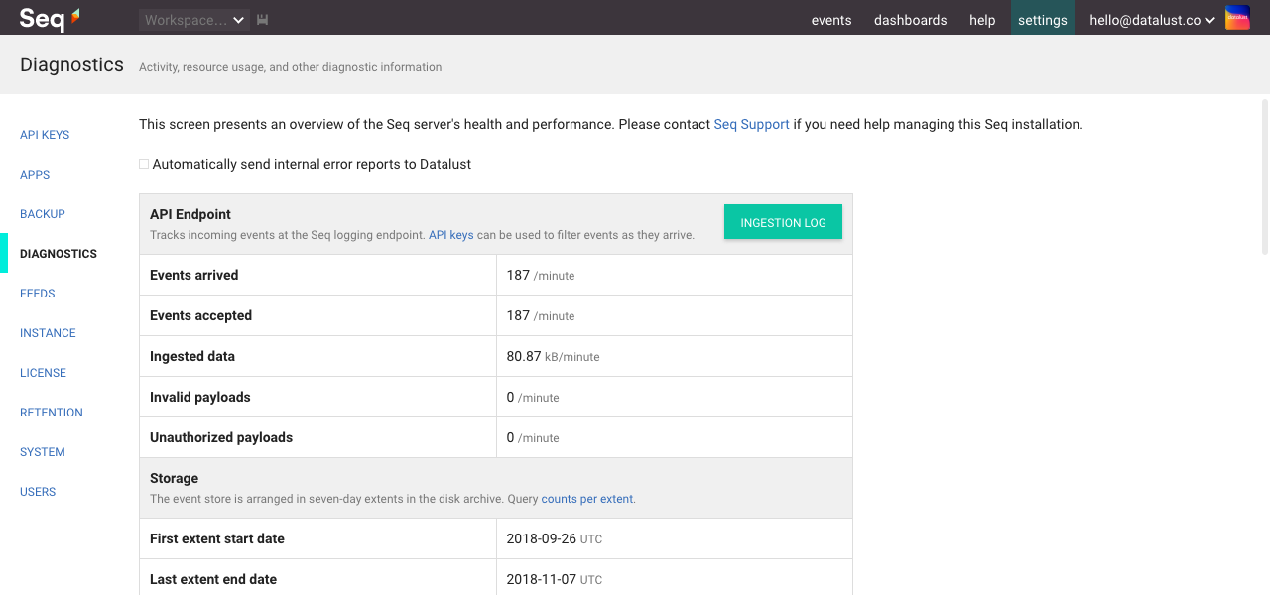Open dashboards in the top navigation

tap(910, 20)
